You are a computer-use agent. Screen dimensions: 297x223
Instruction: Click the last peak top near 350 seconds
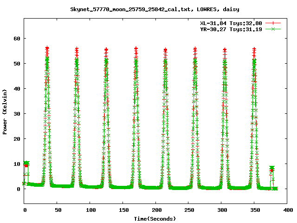[254, 49]
